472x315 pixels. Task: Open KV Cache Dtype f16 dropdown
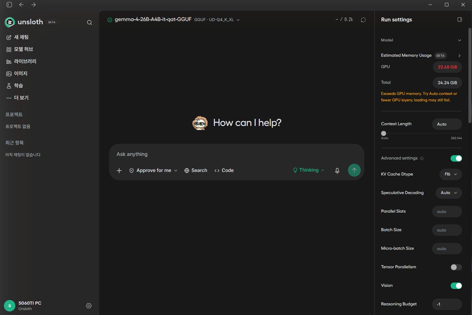pos(451,174)
